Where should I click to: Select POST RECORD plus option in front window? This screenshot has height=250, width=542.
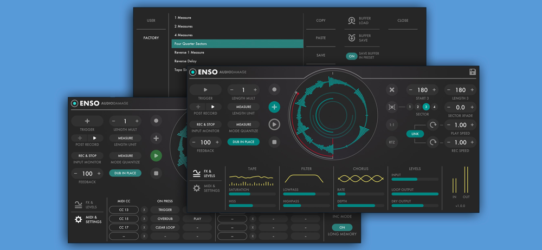tap(198, 107)
